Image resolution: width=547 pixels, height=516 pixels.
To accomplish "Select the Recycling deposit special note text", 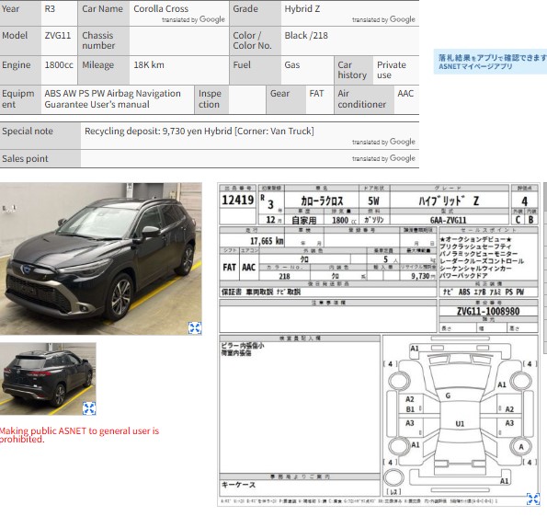I will 199,132.
